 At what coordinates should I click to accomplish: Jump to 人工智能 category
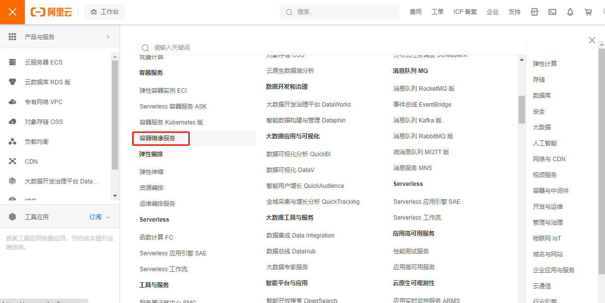coord(545,143)
